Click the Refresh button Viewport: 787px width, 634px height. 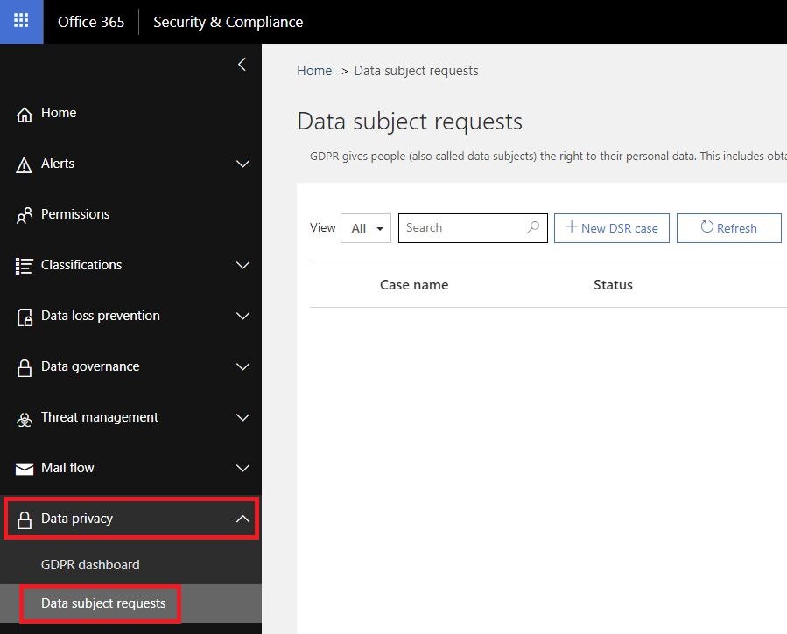[728, 228]
